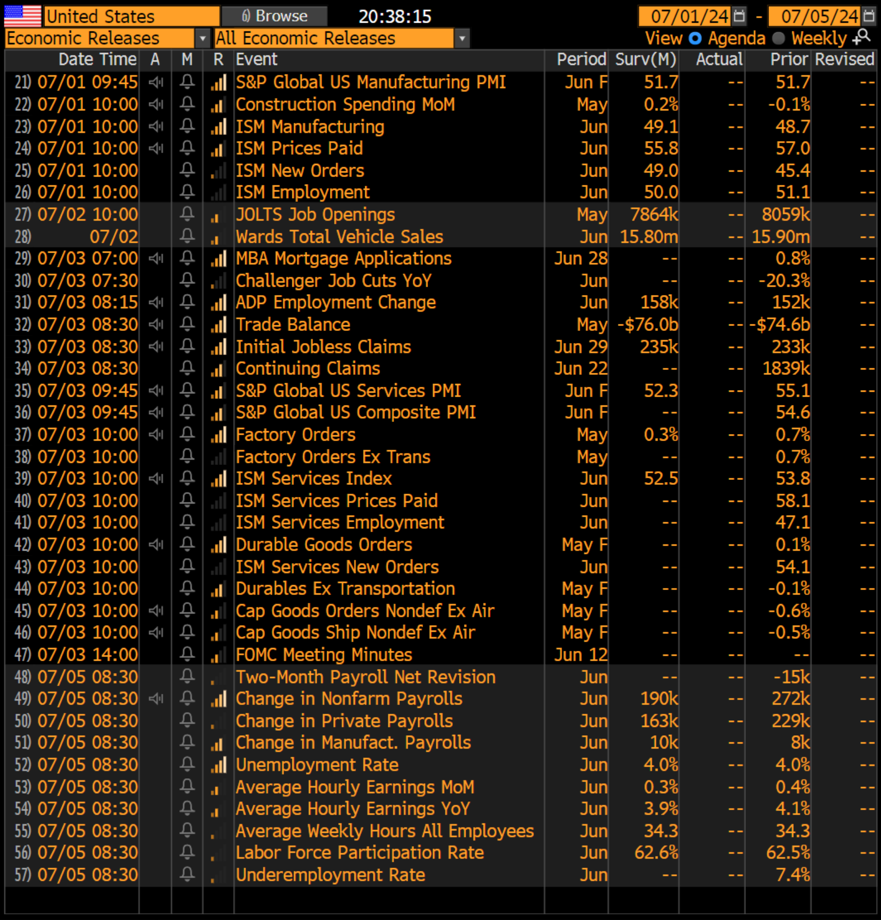
Task: Sort by the Surv(M) column header
Action: click(645, 59)
